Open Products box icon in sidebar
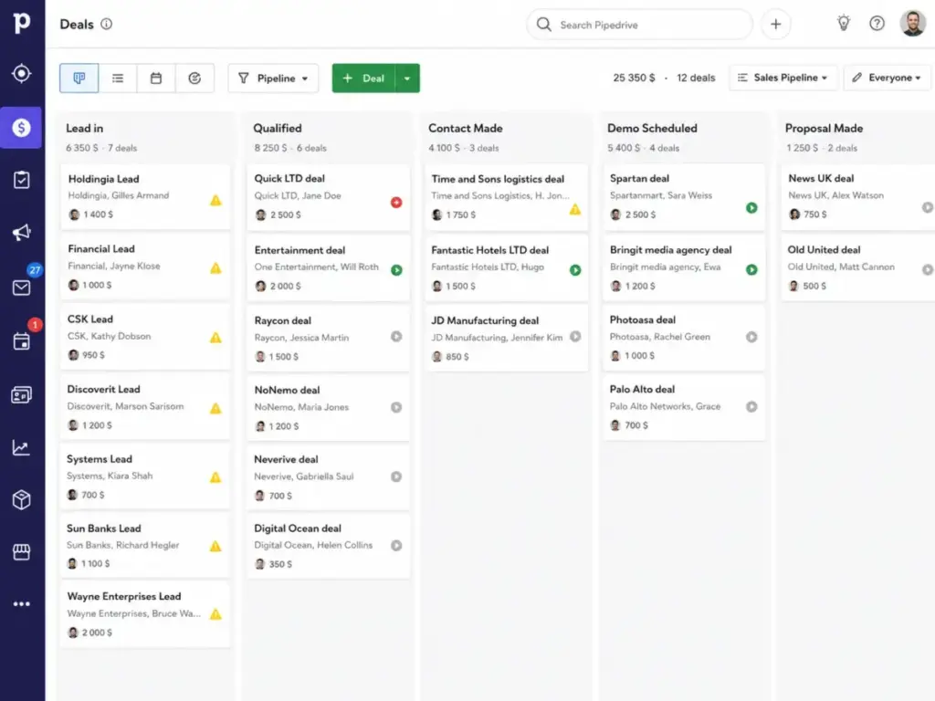Image resolution: width=935 pixels, height=701 pixels. [x=22, y=499]
